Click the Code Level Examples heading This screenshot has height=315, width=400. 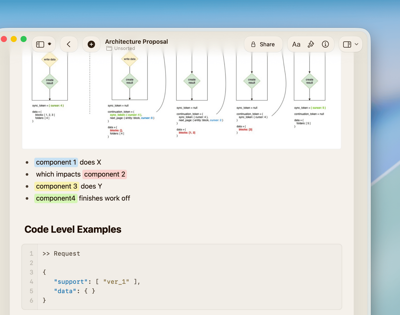tap(73, 229)
